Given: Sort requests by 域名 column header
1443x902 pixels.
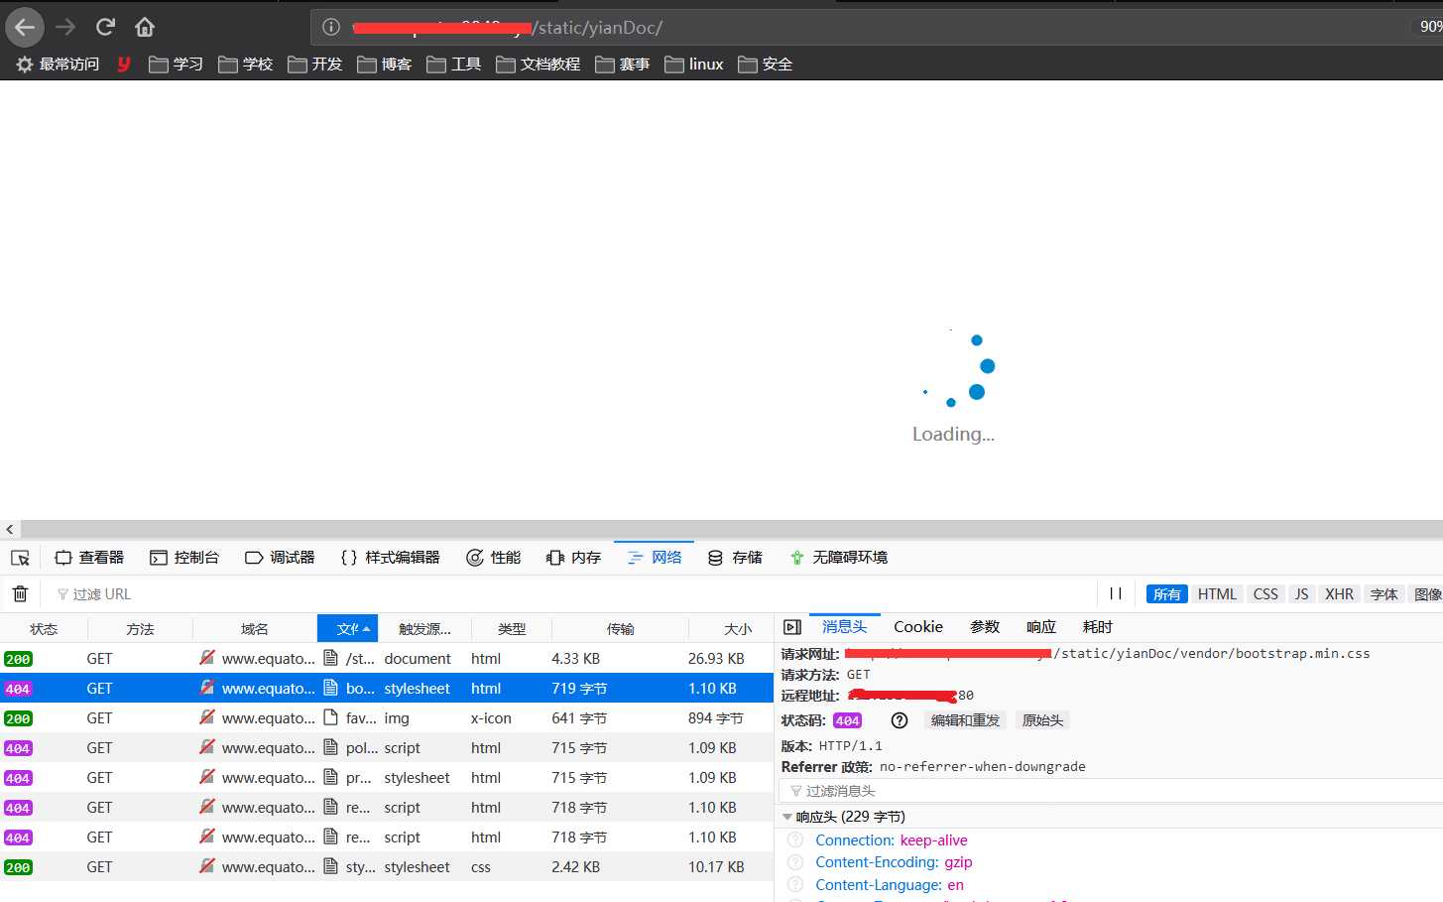Looking at the screenshot, I should (x=255, y=629).
